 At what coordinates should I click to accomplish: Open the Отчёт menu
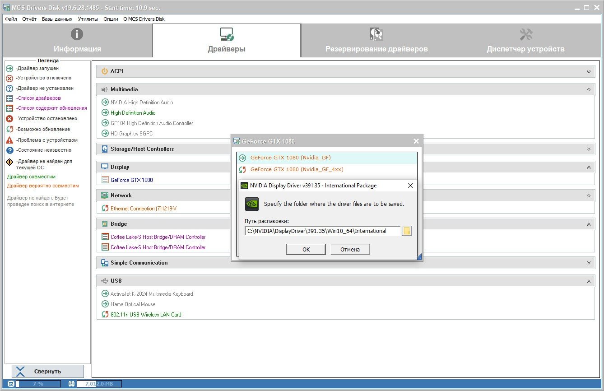pos(29,19)
